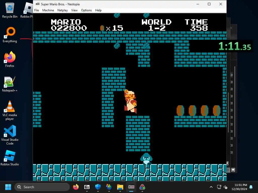Select the VLC media player desktop shortcut
The image size is (258, 193).
pyautogui.click(x=10, y=110)
